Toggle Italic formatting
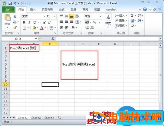 click(30, 22)
